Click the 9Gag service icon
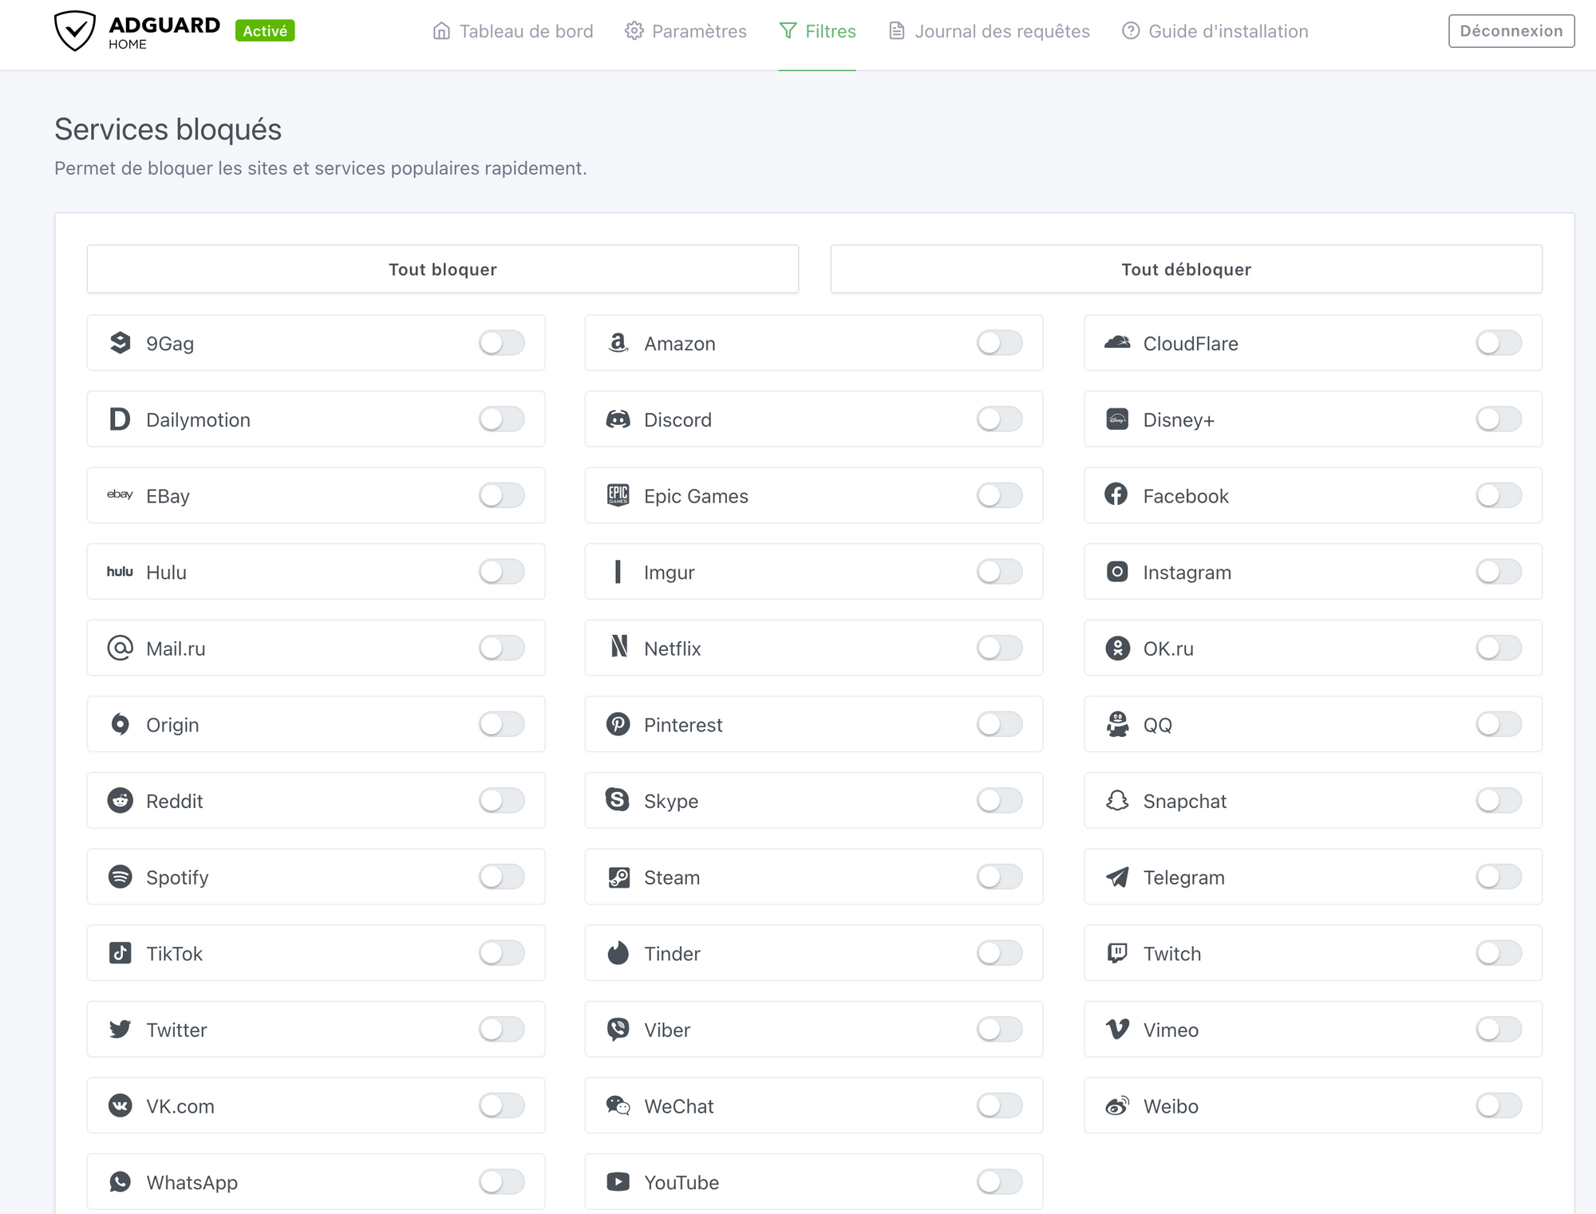The height and width of the screenshot is (1214, 1596). click(x=120, y=343)
